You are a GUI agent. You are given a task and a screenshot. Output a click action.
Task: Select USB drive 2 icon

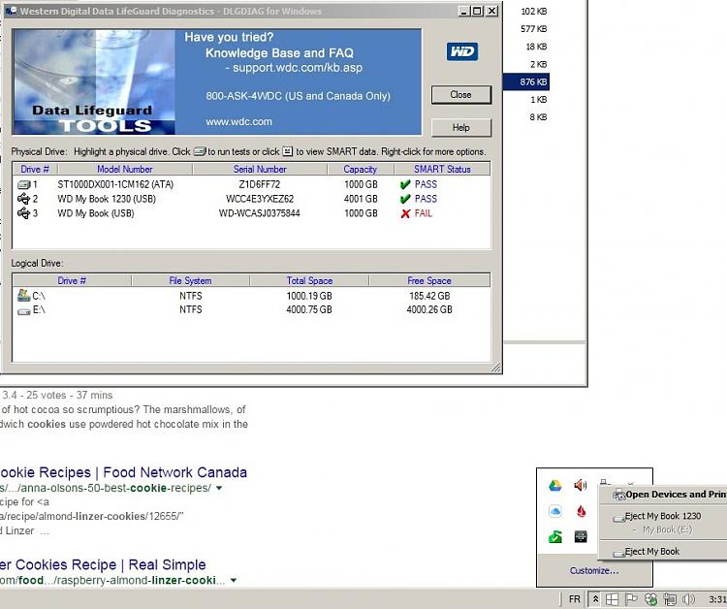pyautogui.click(x=23, y=199)
